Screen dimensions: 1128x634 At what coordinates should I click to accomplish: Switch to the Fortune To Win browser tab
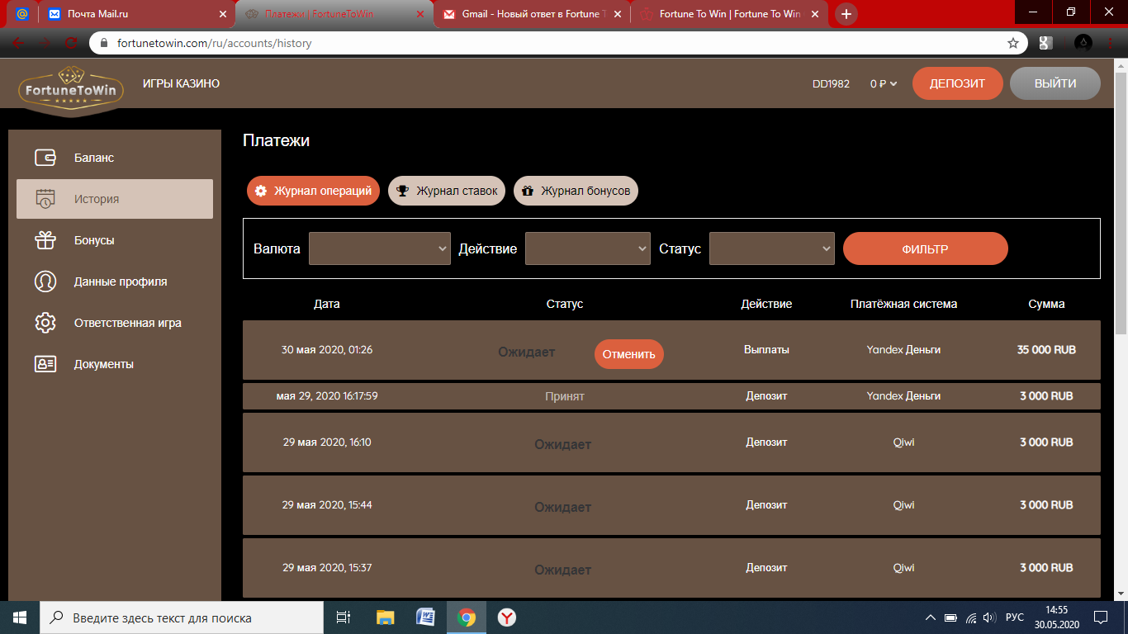click(730, 14)
